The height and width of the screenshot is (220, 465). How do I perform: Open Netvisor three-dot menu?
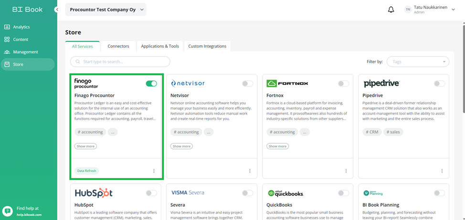click(250, 171)
